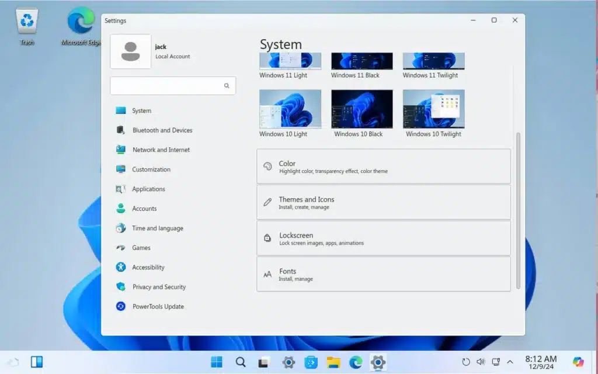Click active Settings gear on taskbar
Screen dimensions: 598x374
coord(378,362)
